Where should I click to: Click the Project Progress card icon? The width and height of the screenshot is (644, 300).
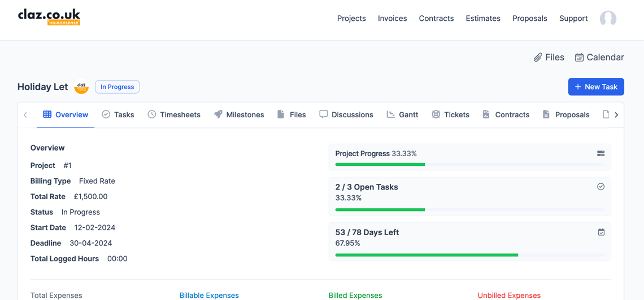[x=601, y=153]
